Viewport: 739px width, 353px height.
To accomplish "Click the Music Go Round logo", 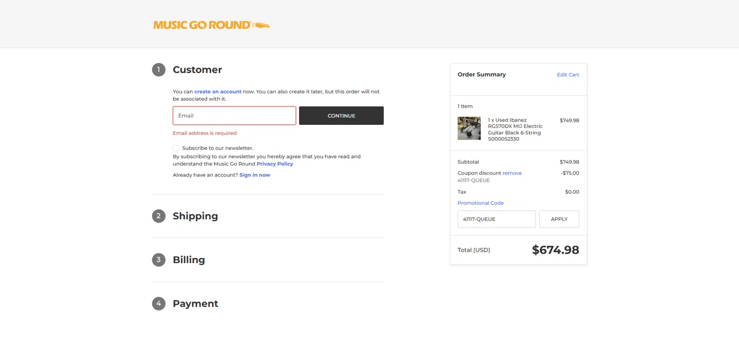I will point(211,25).
